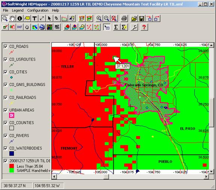Click the red-crossed magnifier icon
The height and width of the screenshot is (190, 216).
114,18
